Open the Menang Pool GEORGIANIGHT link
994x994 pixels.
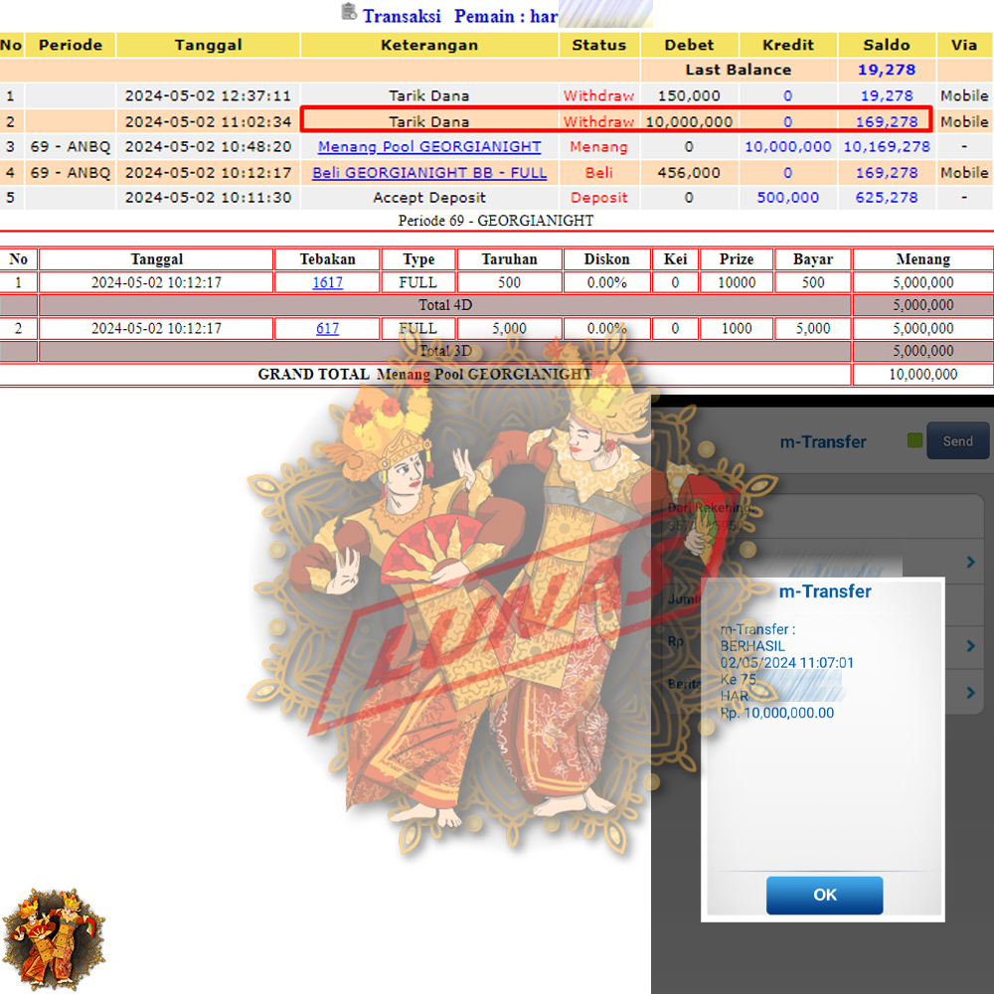[429, 146]
